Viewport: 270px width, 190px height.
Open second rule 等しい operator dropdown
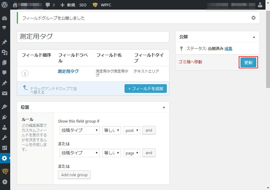(111, 153)
